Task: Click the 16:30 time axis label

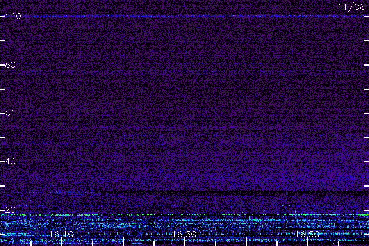Action: coord(184,234)
